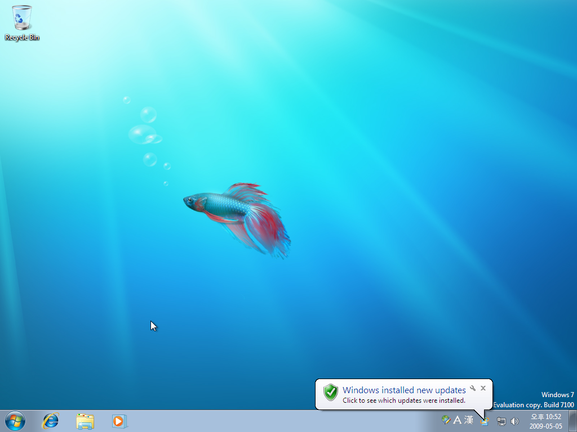The width and height of the screenshot is (577, 432).
Task: Click 'Click to see which updates were installed.'
Action: pos(404,400)
